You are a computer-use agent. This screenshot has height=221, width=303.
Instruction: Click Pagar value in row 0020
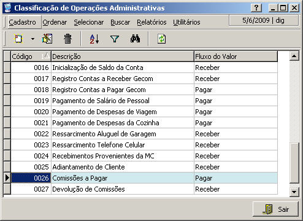[236, 112]
